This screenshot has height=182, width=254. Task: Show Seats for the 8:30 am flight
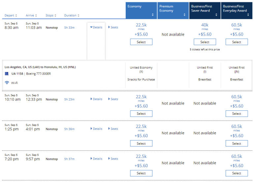pyautogui.click(x=113, y=27)
